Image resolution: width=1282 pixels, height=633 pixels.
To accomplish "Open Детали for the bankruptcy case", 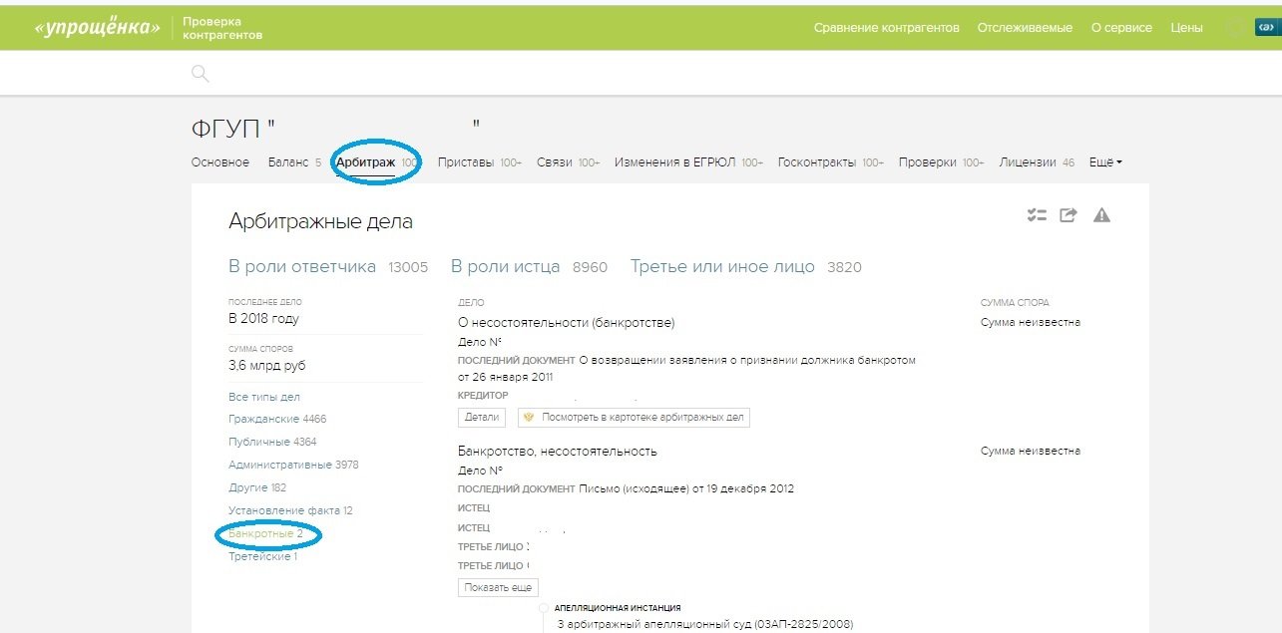I will point(482,418).
